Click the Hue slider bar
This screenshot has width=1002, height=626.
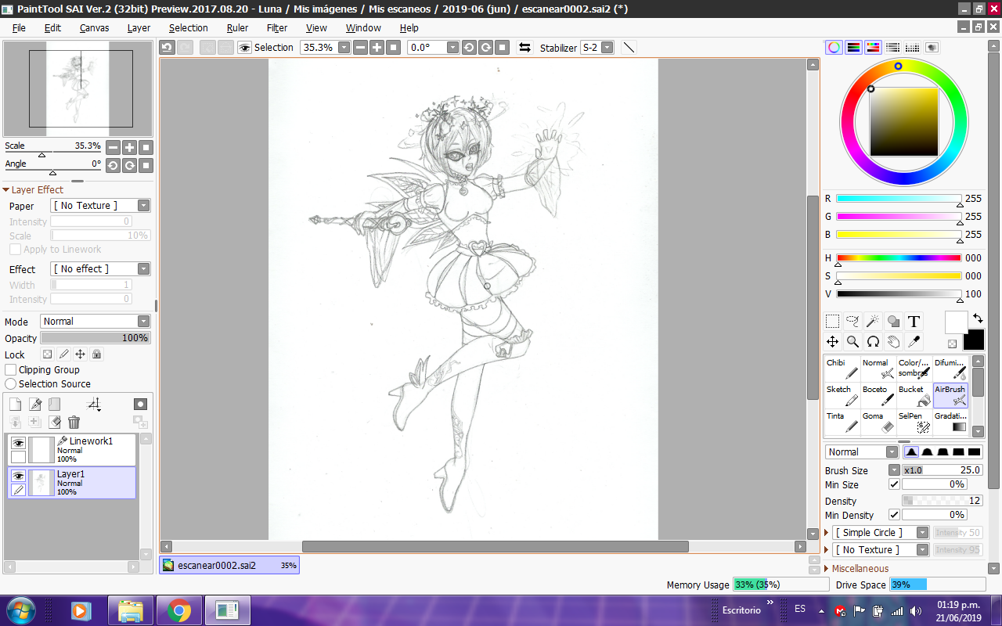pyautogui.click(x=899, y=257)
